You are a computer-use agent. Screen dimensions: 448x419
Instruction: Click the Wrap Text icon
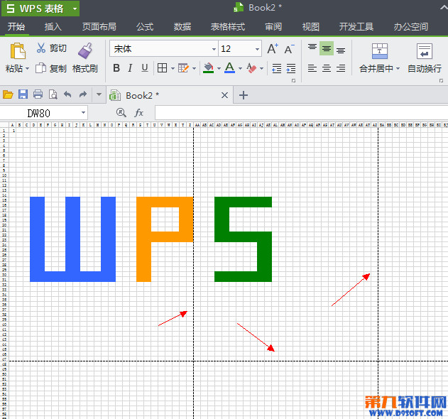425,52
